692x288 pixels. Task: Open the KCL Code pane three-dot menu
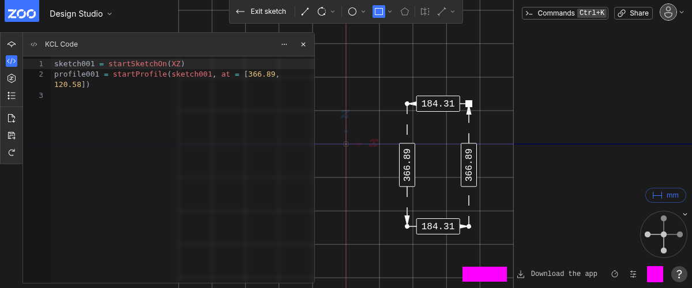284,44
